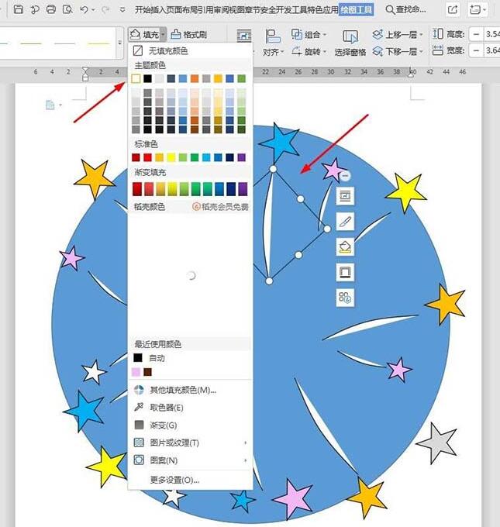The image size is (500, 527).
Task: Pick the black theme color swatch
Action: [147, 78]
